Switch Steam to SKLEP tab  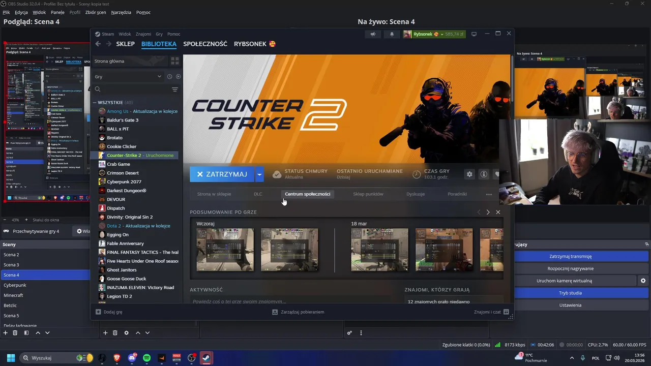[x=125, y=44]
